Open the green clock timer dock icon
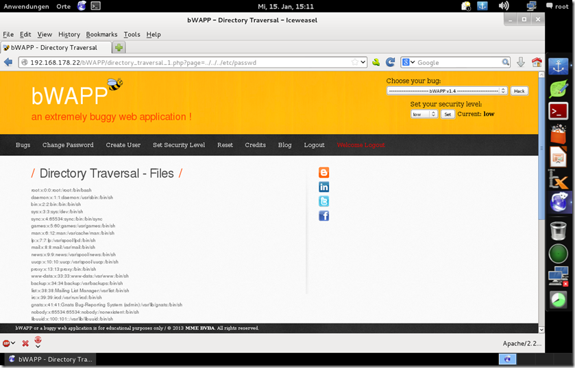Viewport: 575px width, 368px height. (x=558, y=300)
